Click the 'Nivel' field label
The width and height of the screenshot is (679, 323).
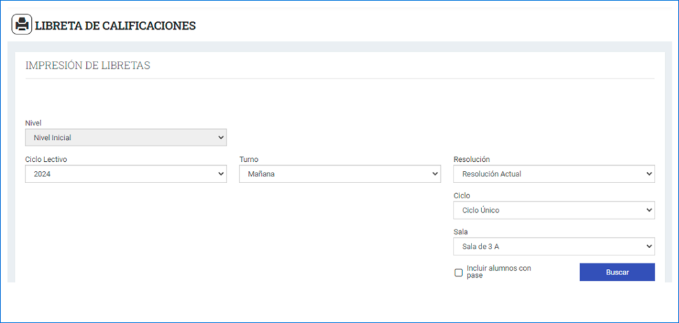[33, 123]
